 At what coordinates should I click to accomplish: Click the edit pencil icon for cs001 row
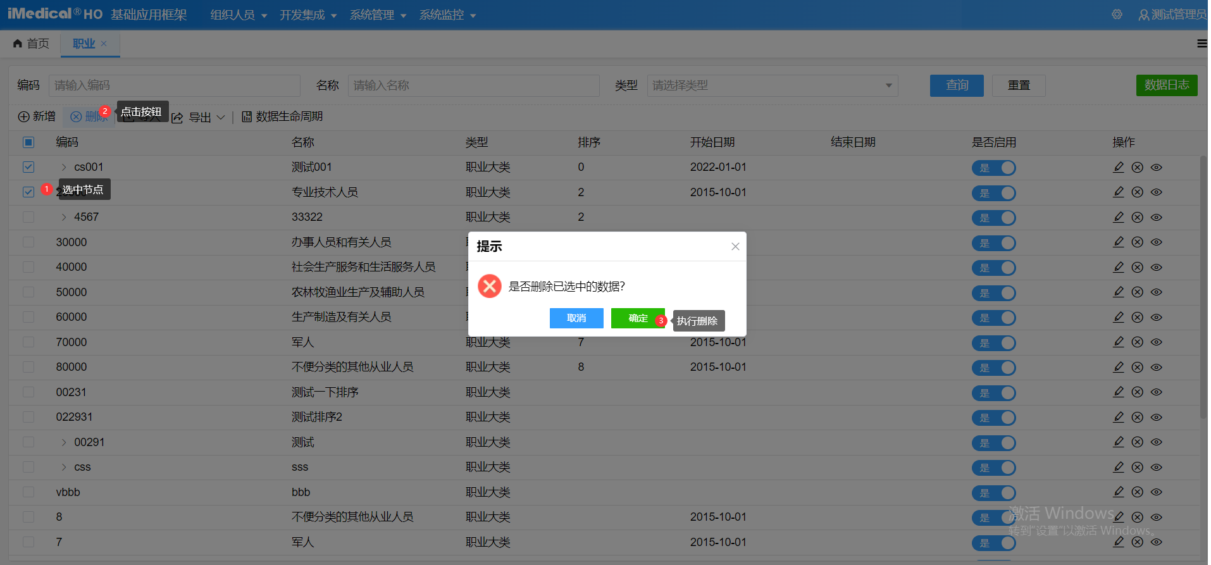(x=1118, y=167)
